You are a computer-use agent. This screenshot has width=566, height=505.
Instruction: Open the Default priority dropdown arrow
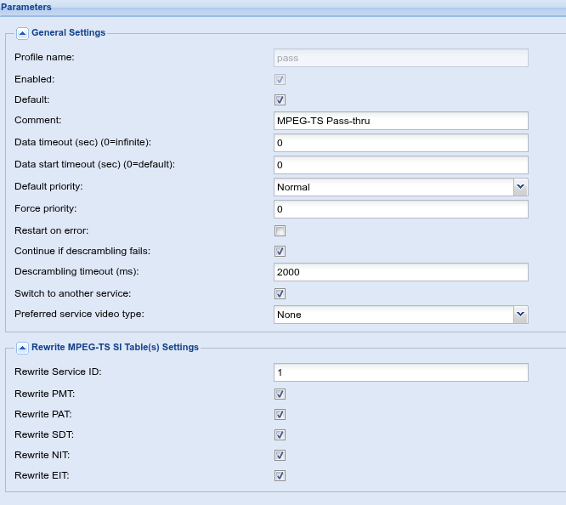(x=520, y=187)
